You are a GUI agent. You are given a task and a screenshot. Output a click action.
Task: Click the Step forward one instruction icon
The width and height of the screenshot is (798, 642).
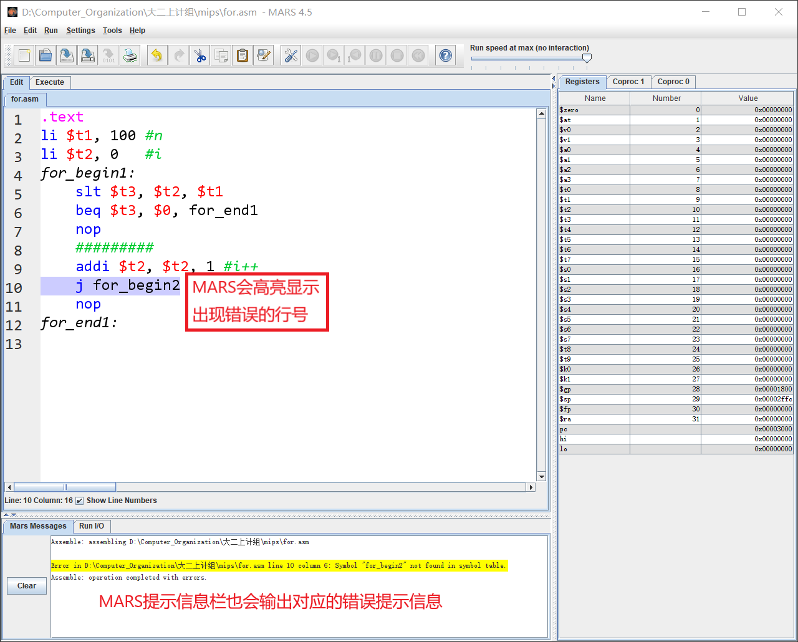[334, 55]
